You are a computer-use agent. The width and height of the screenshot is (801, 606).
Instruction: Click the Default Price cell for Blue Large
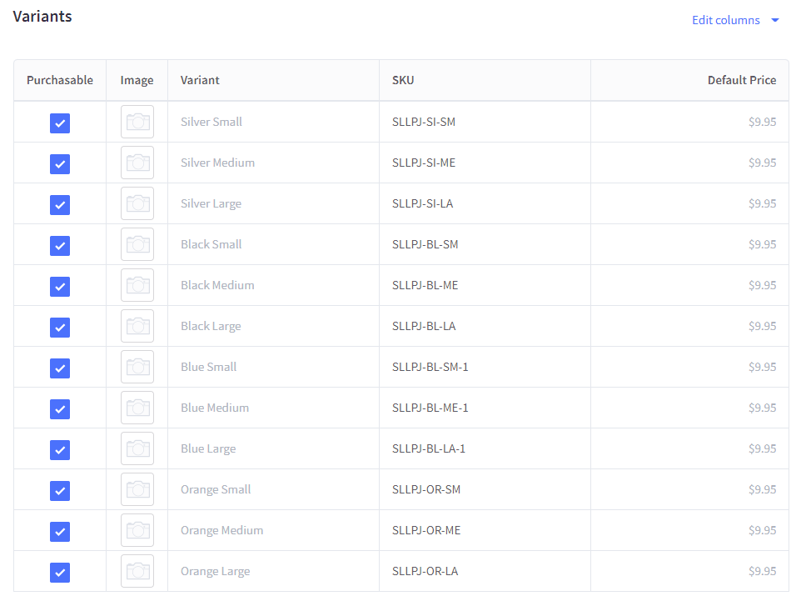763,448
